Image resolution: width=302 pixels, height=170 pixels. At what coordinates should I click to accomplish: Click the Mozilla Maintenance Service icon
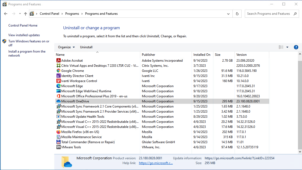(58, 137)
